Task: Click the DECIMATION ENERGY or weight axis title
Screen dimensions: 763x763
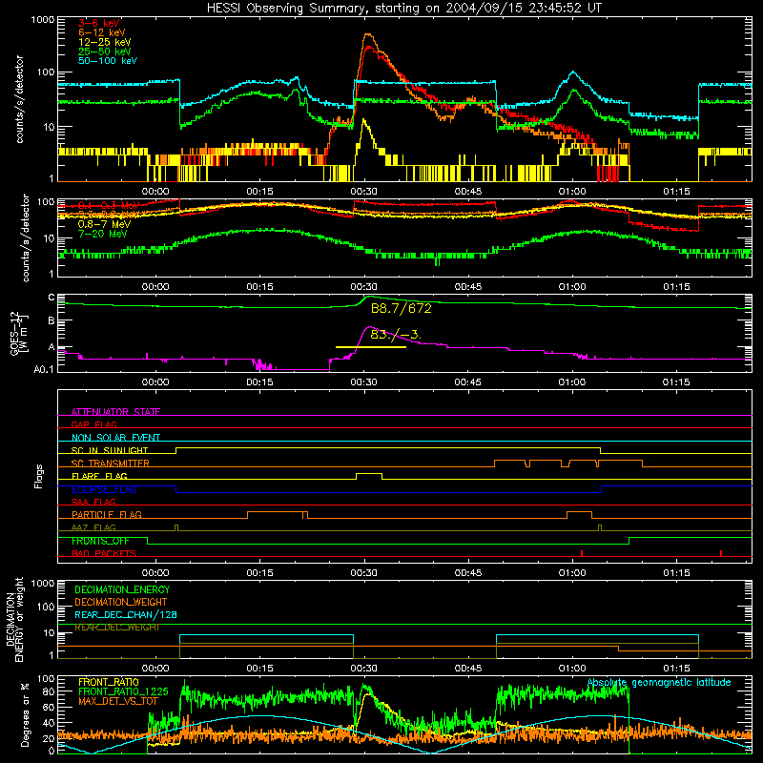Action: click(x=14, y=619)
